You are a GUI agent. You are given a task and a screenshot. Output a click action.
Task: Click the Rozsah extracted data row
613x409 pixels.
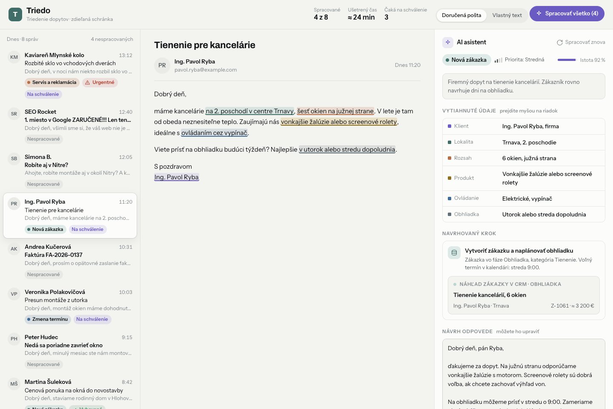click(x=524, y=158)
